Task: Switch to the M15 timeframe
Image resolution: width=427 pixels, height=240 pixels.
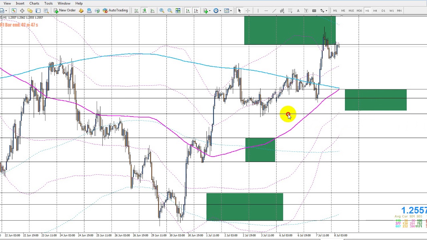Action: [x=351, y=11]
